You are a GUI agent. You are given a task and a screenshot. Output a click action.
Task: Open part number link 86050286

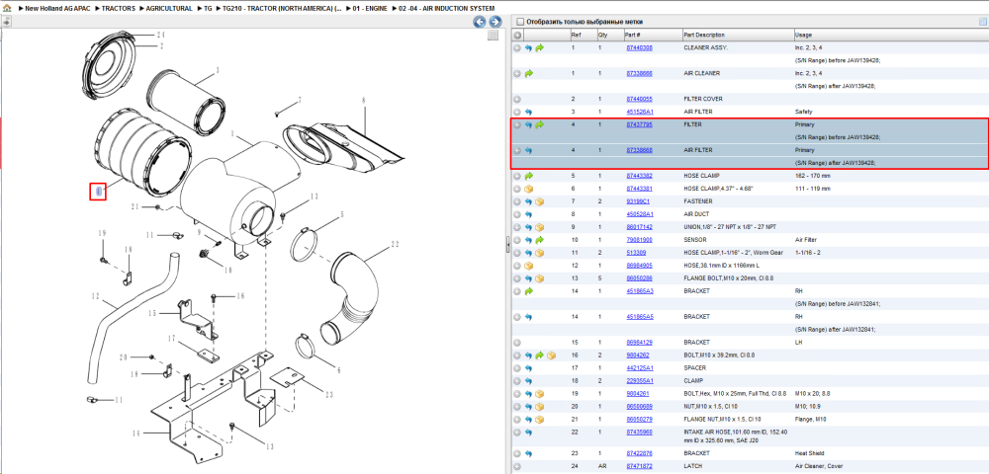639,278
